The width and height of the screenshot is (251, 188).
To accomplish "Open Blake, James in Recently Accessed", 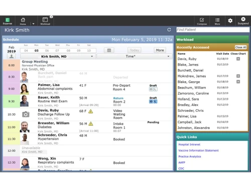I will point(188,65).
